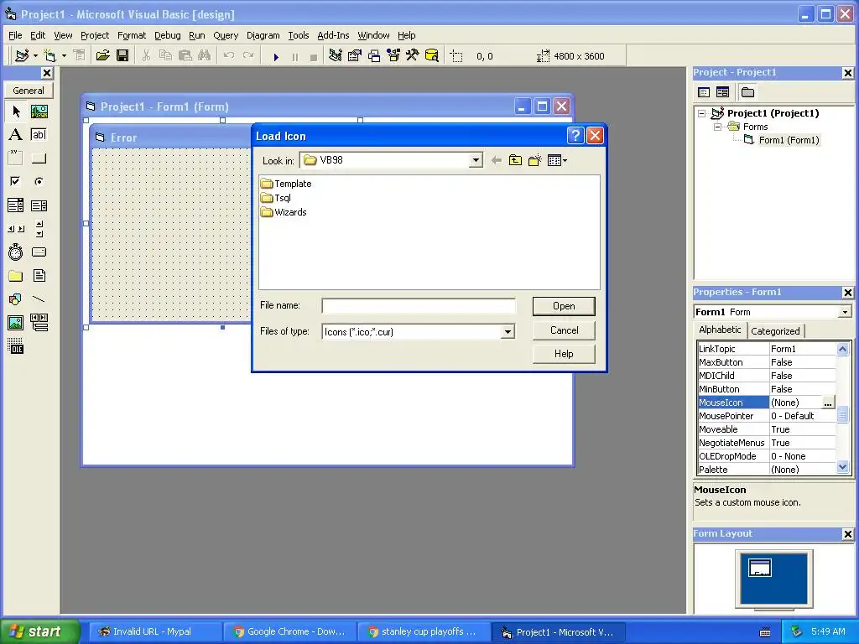
Task: Select the Wizards folder
Action: [x=284, y=212]
